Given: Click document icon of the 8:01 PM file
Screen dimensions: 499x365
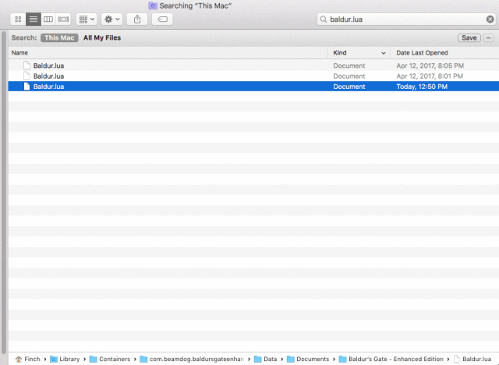Looking at the screenshot, I should [27, 76].
